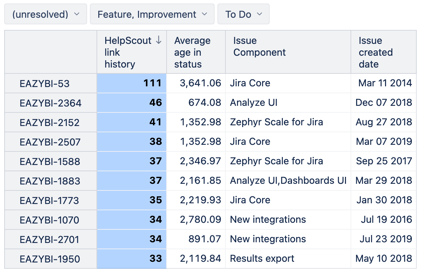Click the Issue Component column header

point(288,52)
